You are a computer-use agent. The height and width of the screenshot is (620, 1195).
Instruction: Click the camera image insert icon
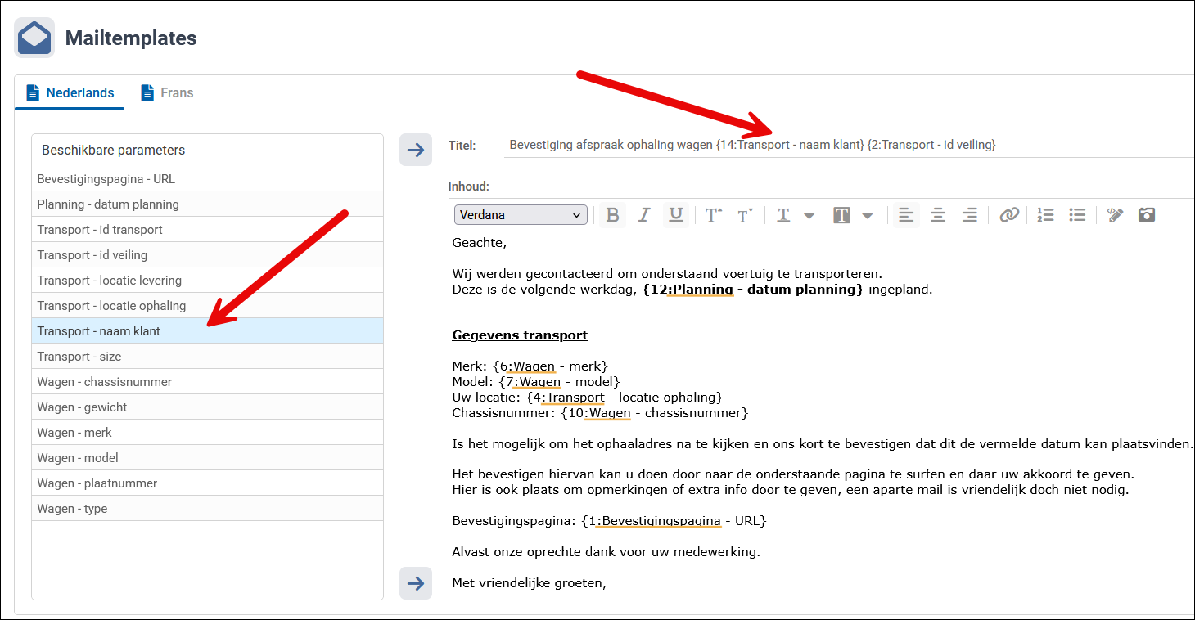[x=1147, y=215]
